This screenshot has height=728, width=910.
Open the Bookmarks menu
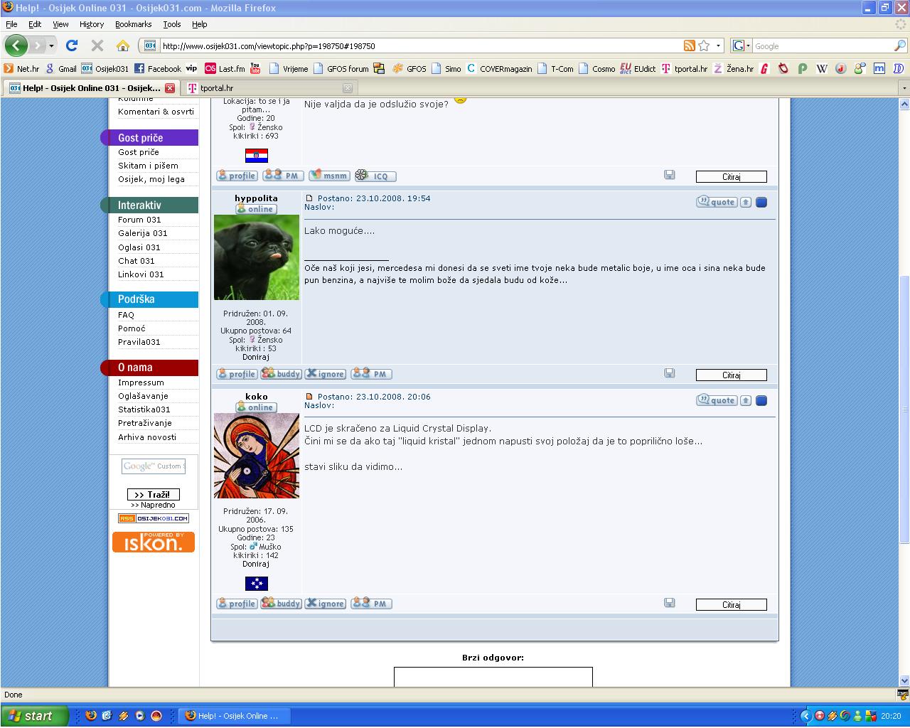(x=134, y=24)
